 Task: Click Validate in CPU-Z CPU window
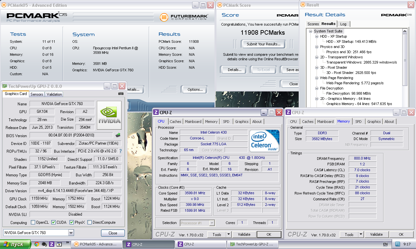[x=244, y=234]
